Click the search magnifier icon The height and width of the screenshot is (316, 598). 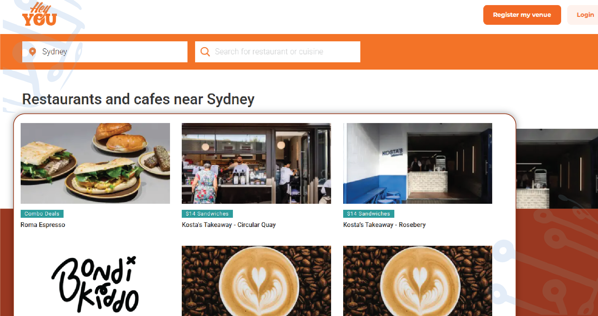(x=205, y=52)
